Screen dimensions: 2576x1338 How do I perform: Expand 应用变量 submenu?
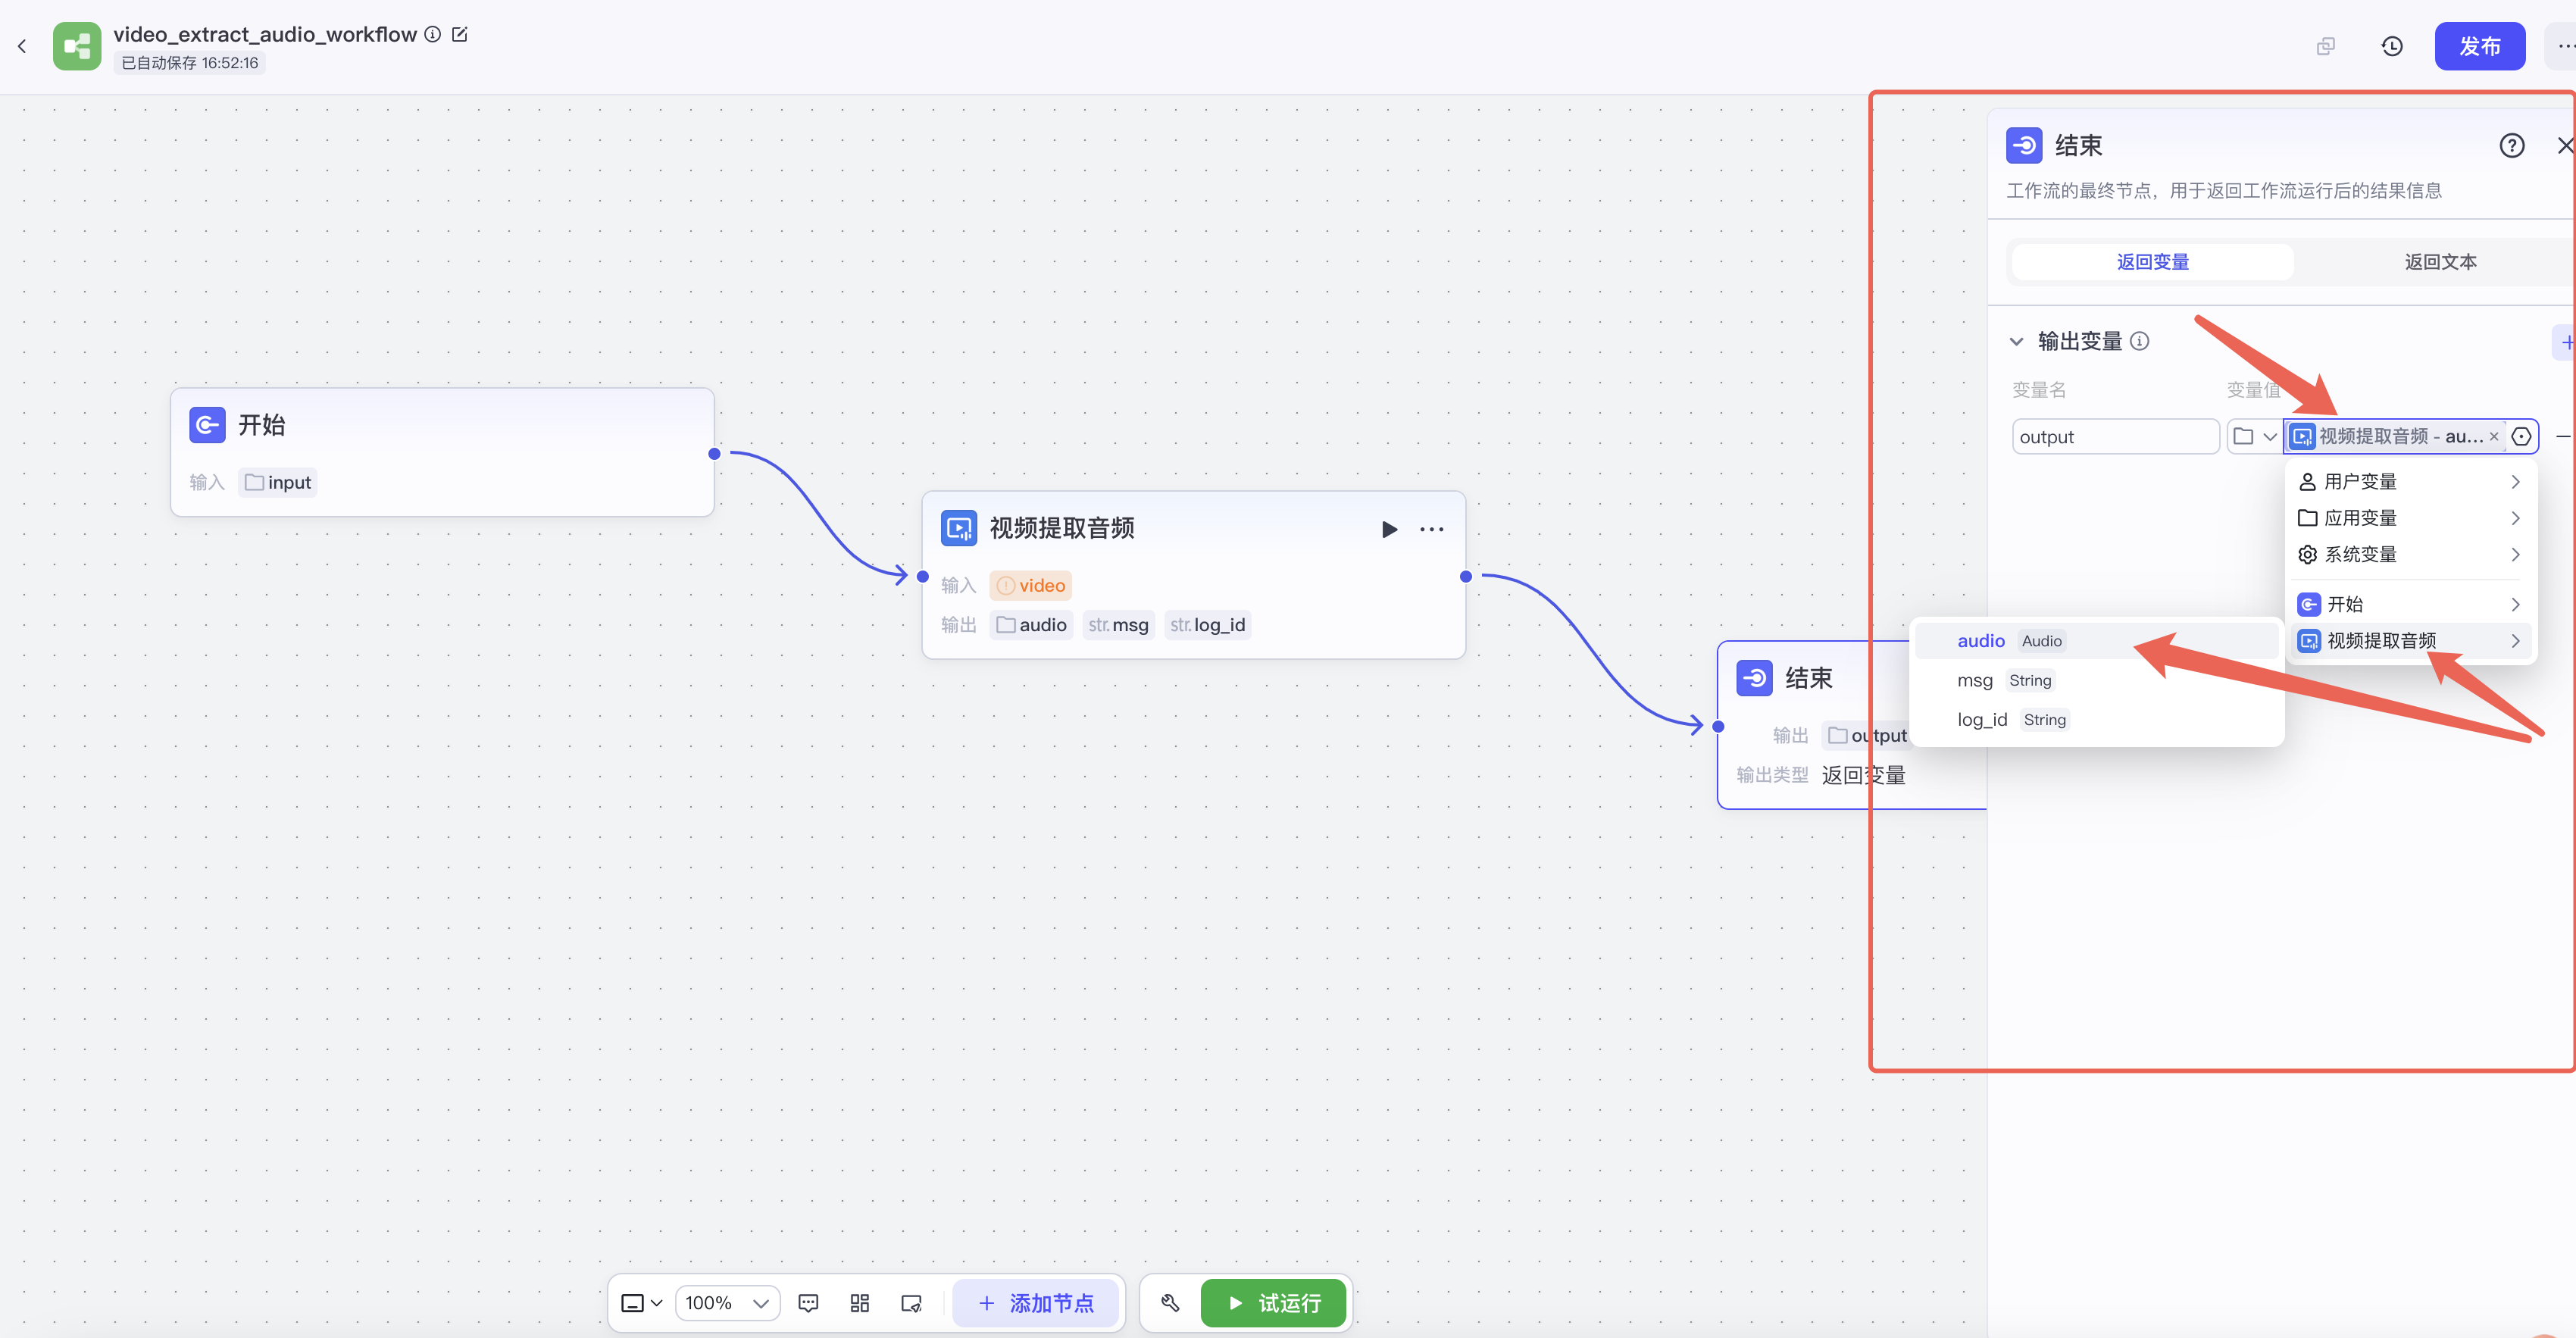2410,518
